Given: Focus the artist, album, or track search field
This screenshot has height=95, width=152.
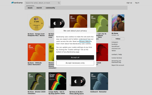Looking at the screenshot, I should coord(43,3).
